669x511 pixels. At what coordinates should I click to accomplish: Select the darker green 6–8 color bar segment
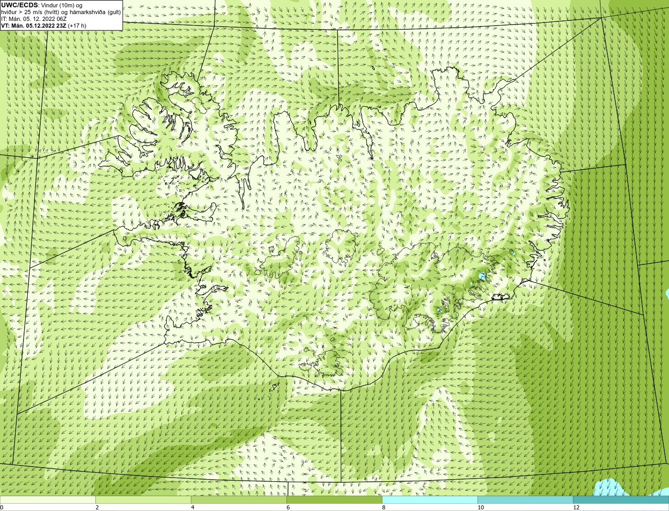334,500
